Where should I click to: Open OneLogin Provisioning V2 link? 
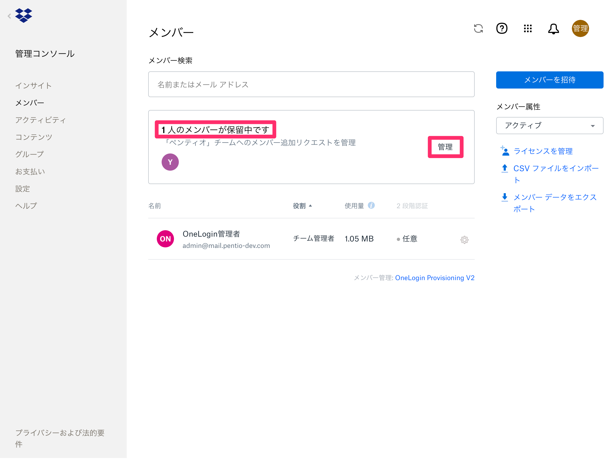[435, 277]
